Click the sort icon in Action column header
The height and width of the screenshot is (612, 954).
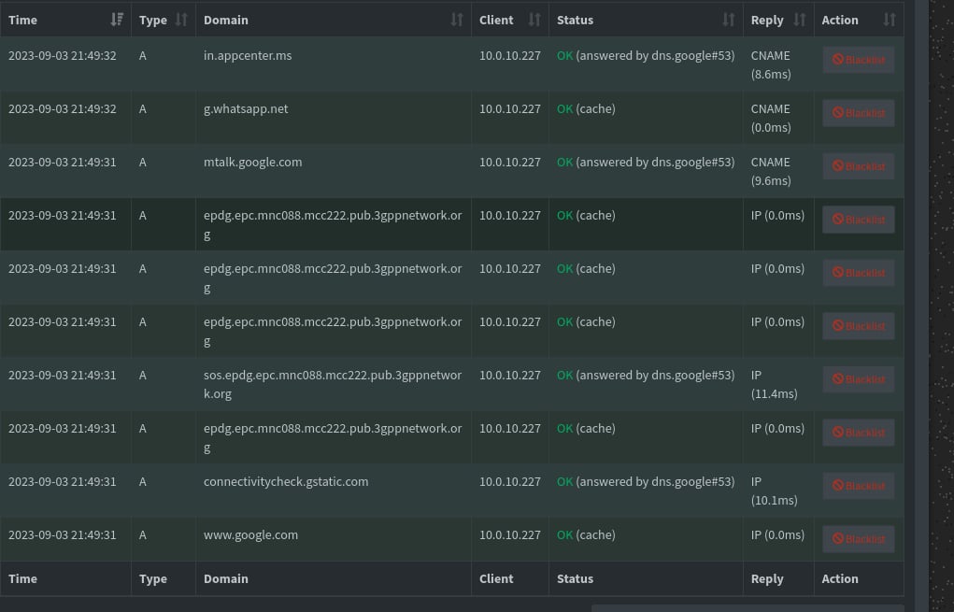(x=889, y=20)
